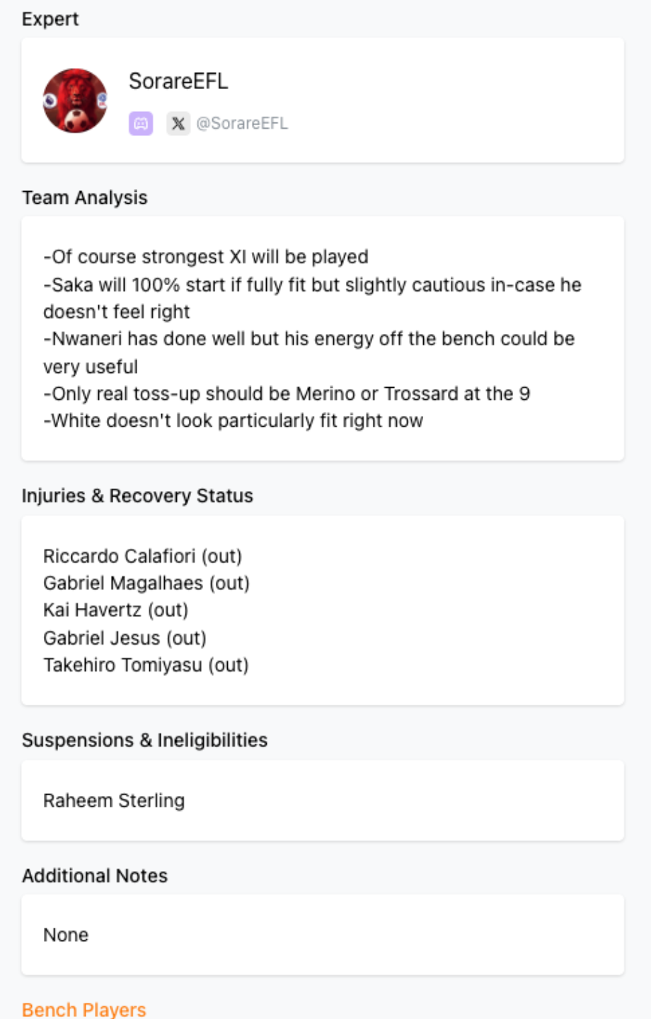Select Takehiro Tomiyasu injury entry
The image size is (651, 1019).
[x=146, y=664]
